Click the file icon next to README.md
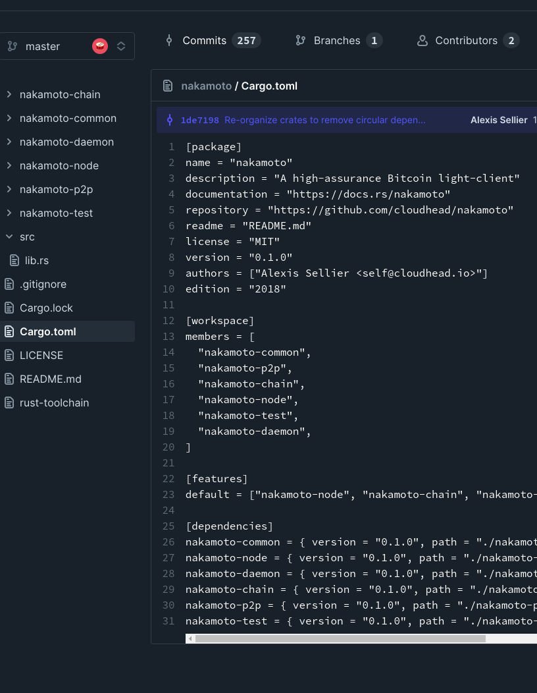 (x=9, y=379)
